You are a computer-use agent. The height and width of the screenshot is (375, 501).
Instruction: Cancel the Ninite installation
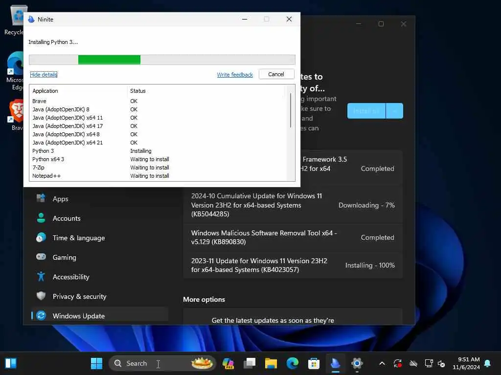click(x=276, y=74)
